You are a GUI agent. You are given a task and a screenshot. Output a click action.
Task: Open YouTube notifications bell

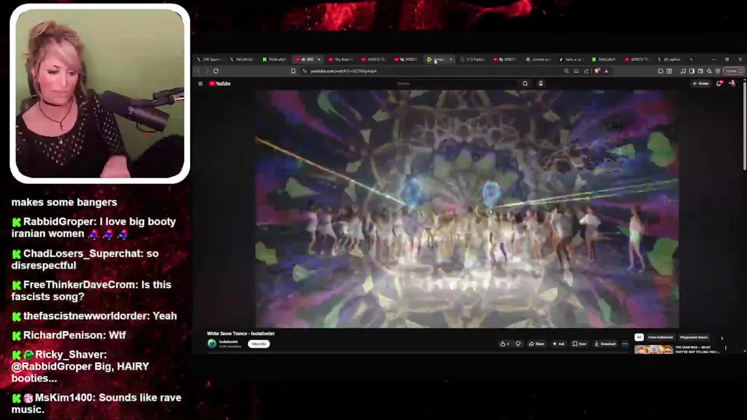coord(719,83)
